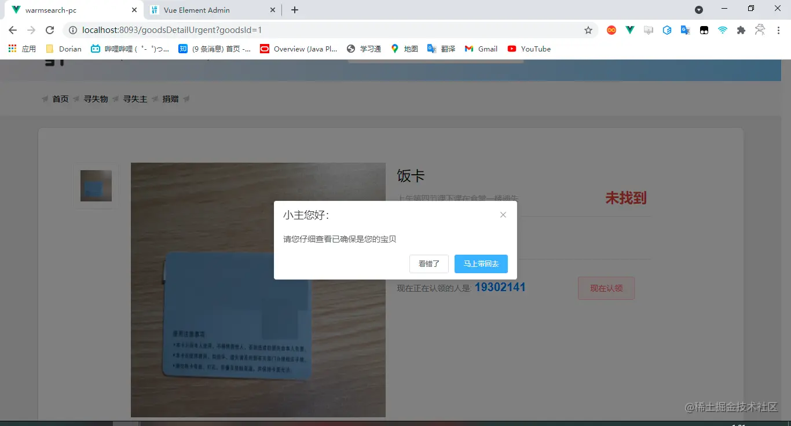
Task: Open the 哔哩哔哩 bookmark
Action: click(x=130, y=49)
